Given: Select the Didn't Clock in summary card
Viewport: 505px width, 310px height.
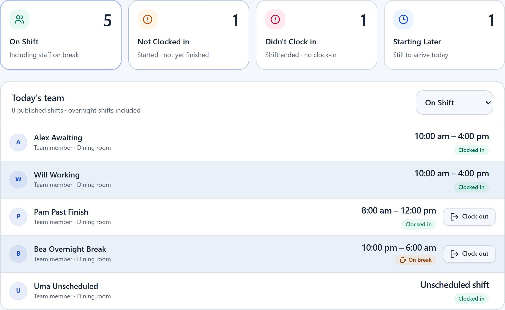Looking at the screenshot, I should (317, 35).
